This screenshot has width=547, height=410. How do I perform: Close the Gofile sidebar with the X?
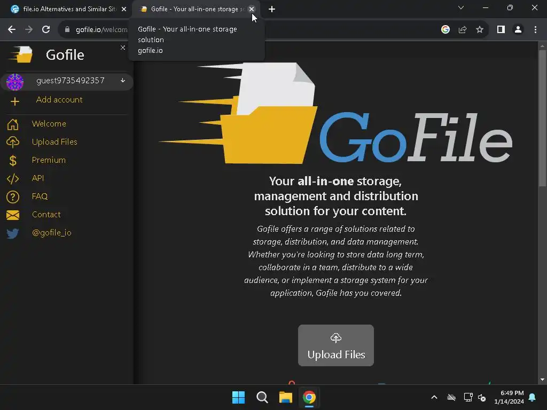click(x=123, y=48)
